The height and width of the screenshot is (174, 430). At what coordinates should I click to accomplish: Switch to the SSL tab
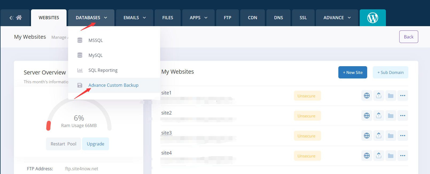pyautogui.click(x=303, y=18)
